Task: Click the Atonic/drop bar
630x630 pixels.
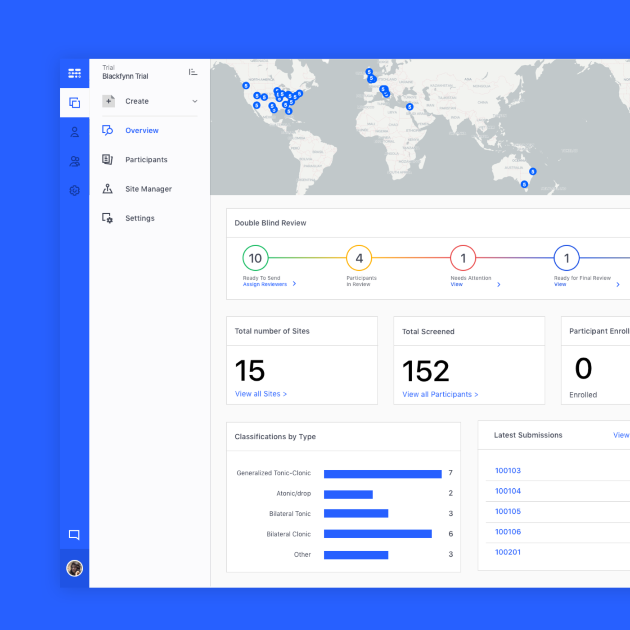Action: pyautogui.click(x=348, y=495)
